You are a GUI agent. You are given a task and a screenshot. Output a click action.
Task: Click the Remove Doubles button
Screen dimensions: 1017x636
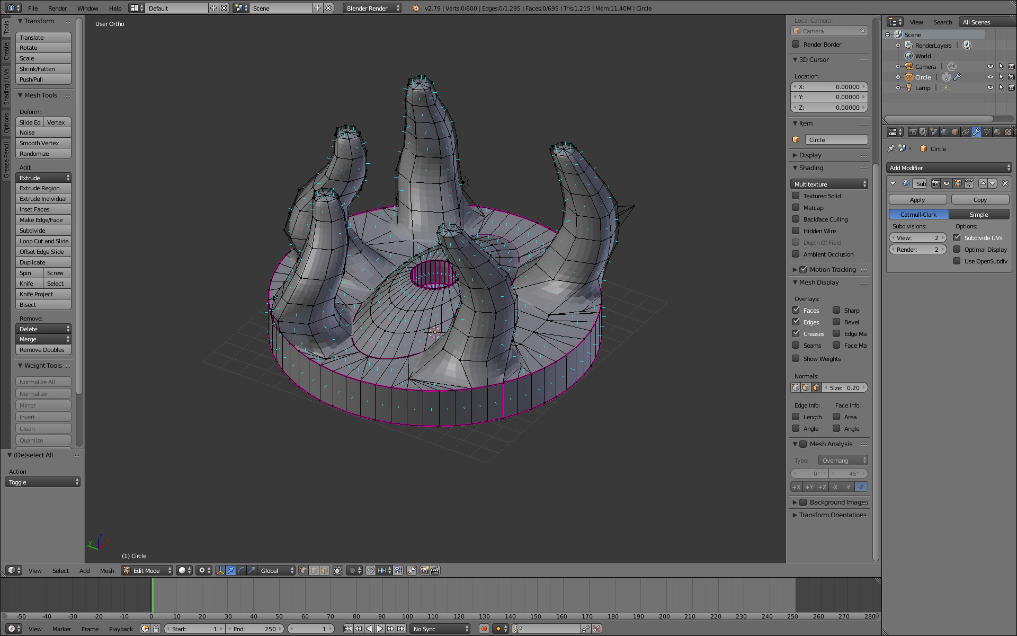pyautogui.click(x=43, y=349)
